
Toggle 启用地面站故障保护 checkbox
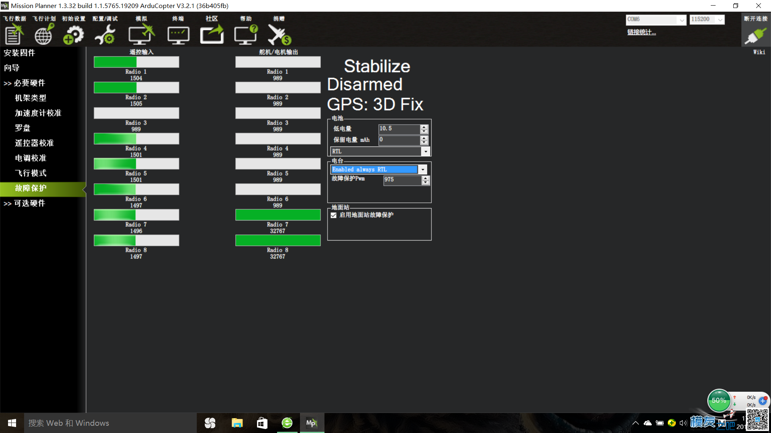coord(334,215)
